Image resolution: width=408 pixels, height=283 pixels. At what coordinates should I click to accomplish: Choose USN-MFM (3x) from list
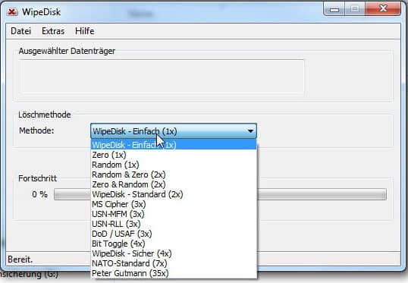coord(174,214)
